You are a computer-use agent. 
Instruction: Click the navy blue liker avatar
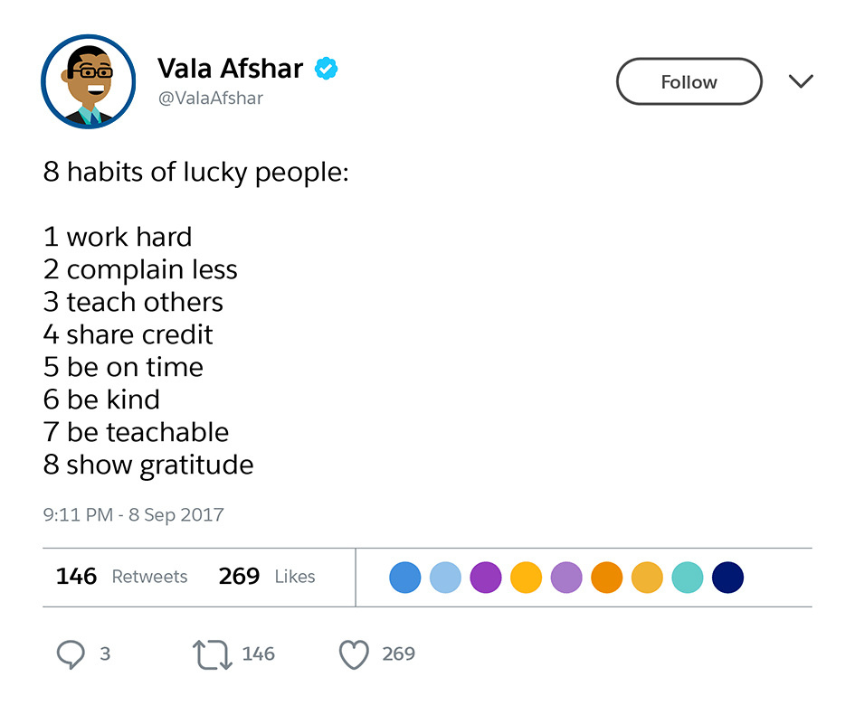click(727, 578)
